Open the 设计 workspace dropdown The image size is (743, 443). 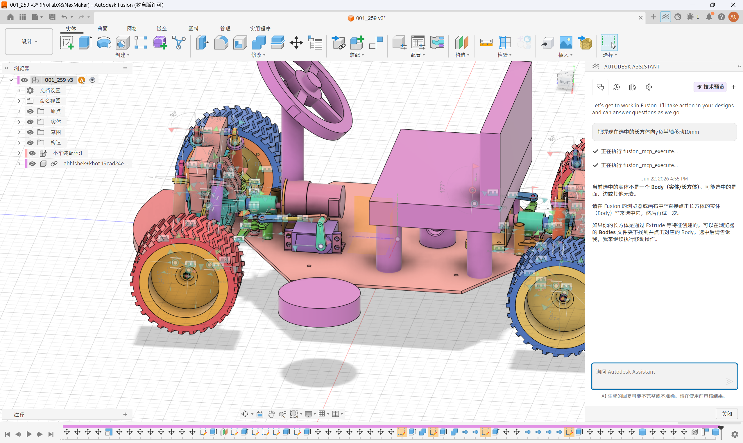pos(29,41)
